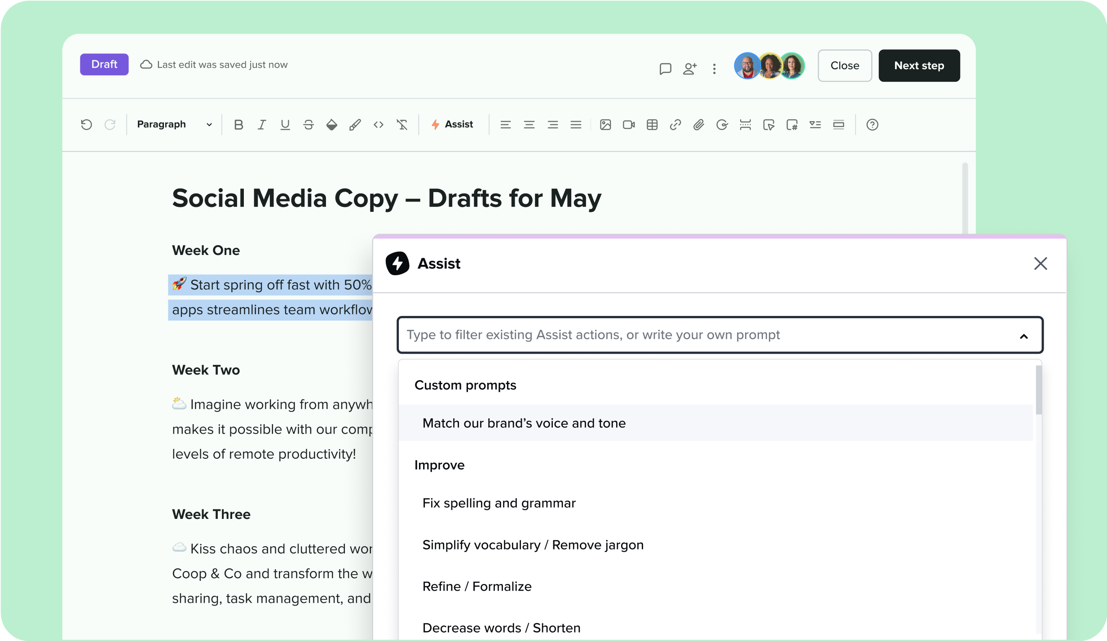Click the Next step button
Screen dimensions: 1107x641
click(919, 66)
